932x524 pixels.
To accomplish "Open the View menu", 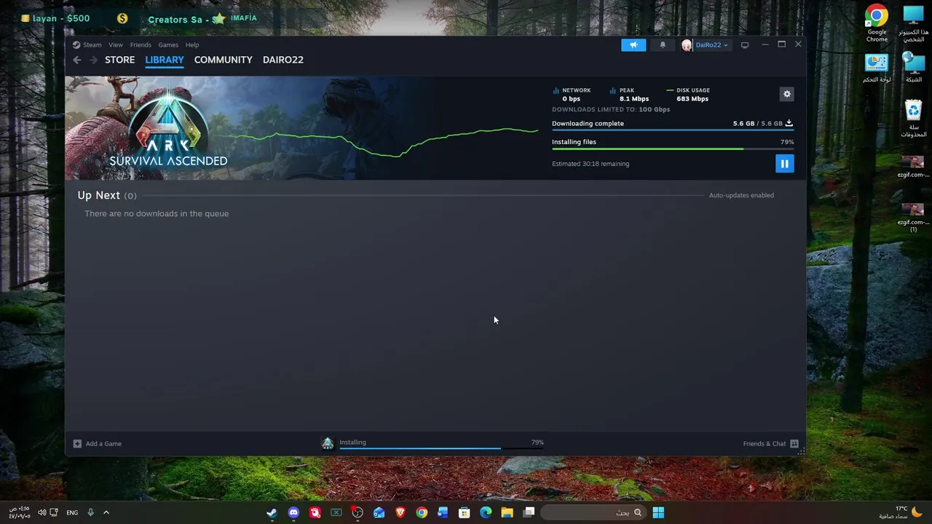I will pos(116,45).
